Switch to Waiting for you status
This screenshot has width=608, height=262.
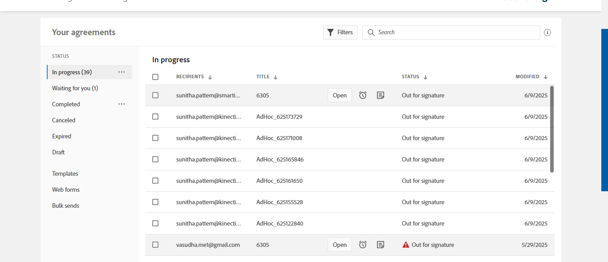click(75, 88)
